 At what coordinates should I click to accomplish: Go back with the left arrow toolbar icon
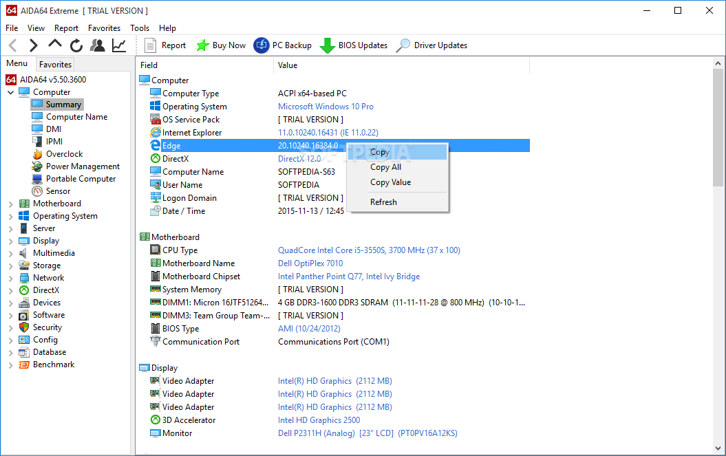coord(13,45)
